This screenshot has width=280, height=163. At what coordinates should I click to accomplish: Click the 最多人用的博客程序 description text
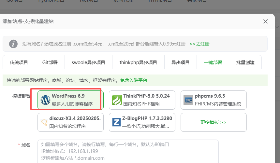[72, 104]
